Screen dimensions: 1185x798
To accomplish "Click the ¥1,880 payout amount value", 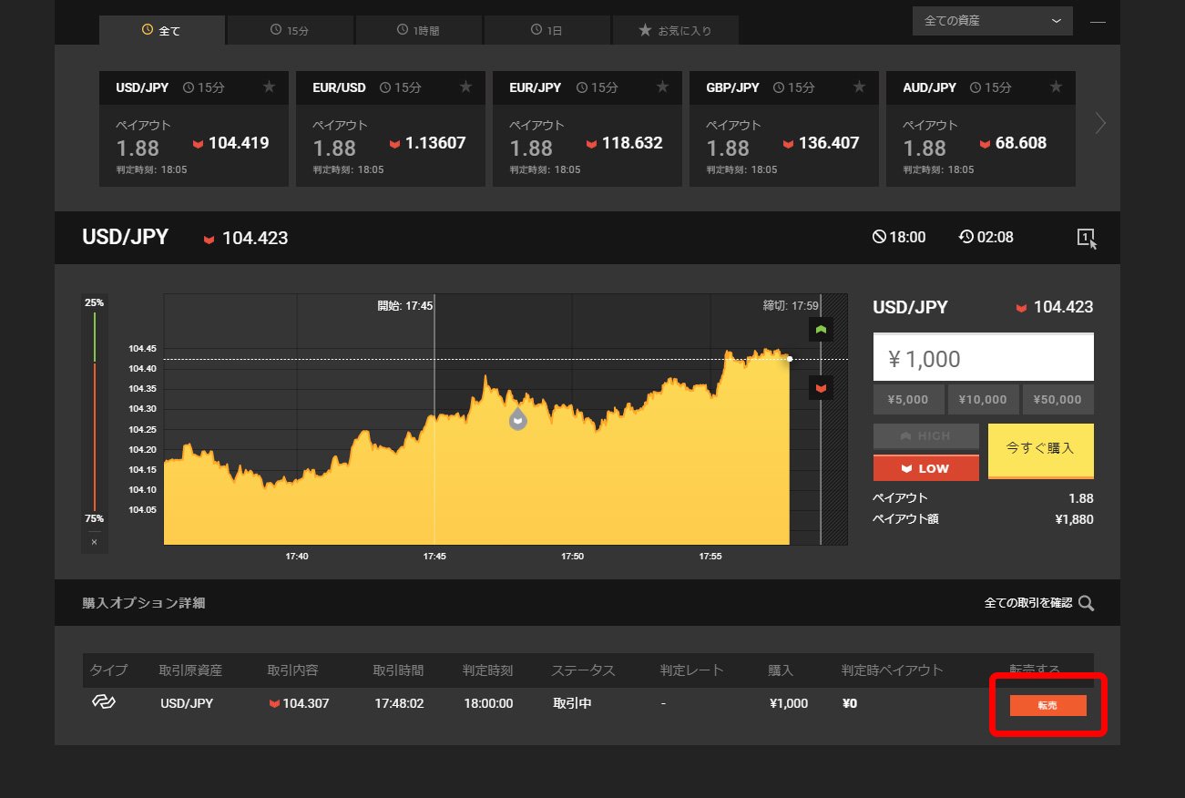I will [x=1074, y=519].
